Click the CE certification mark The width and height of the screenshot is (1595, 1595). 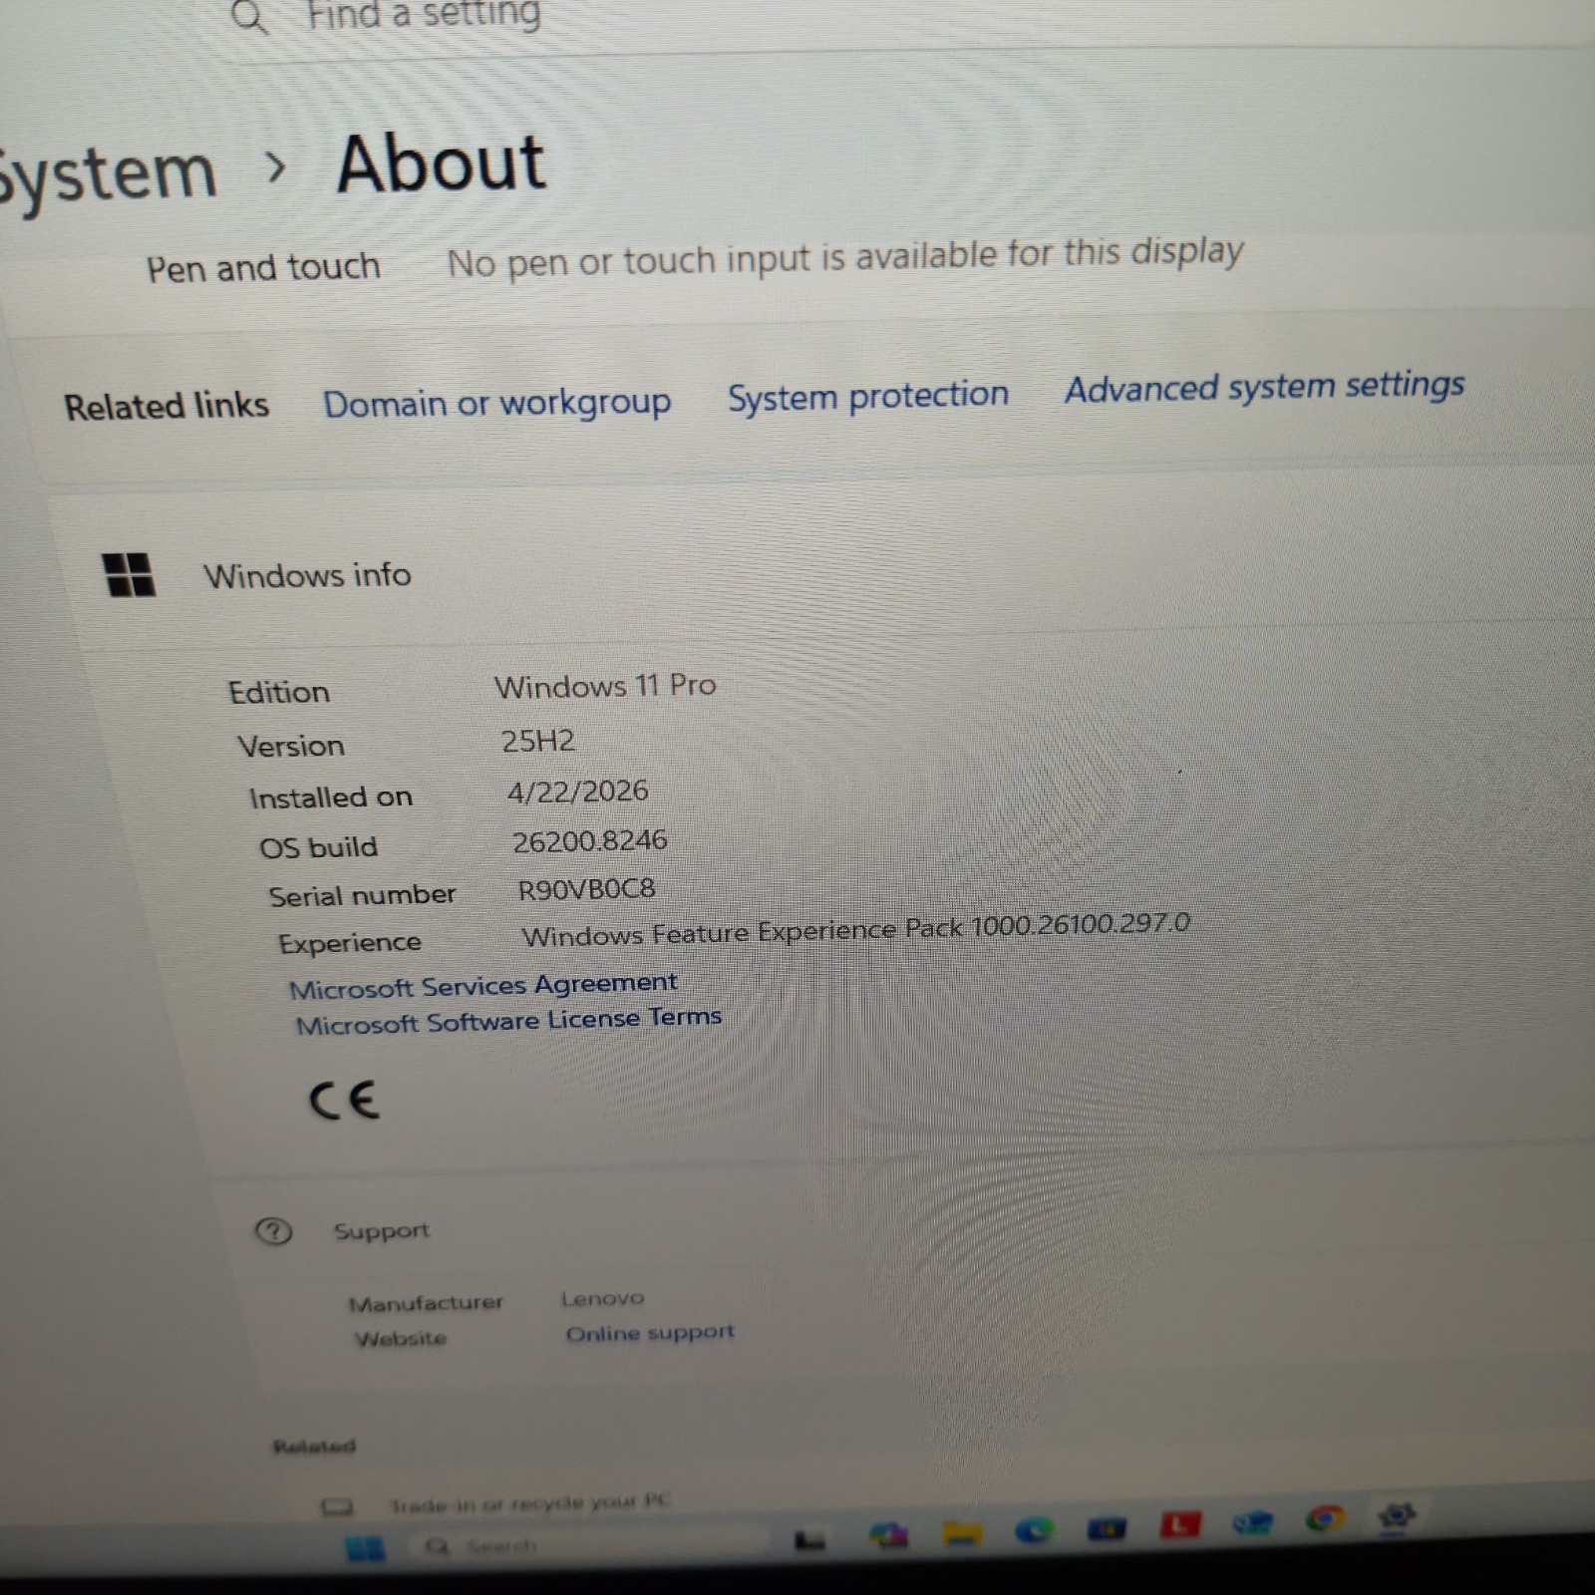click(344, 1101)
